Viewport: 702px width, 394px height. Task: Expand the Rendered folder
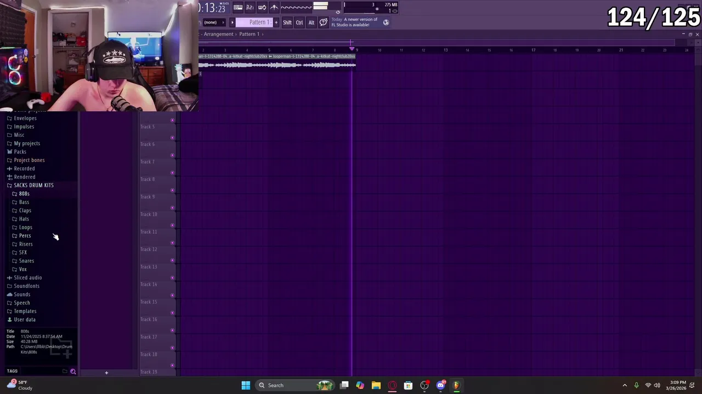tap(24, 177)
